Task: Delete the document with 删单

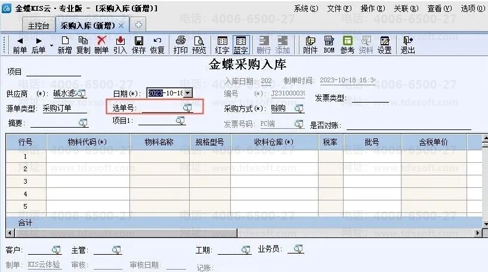Action: point(101,45)
